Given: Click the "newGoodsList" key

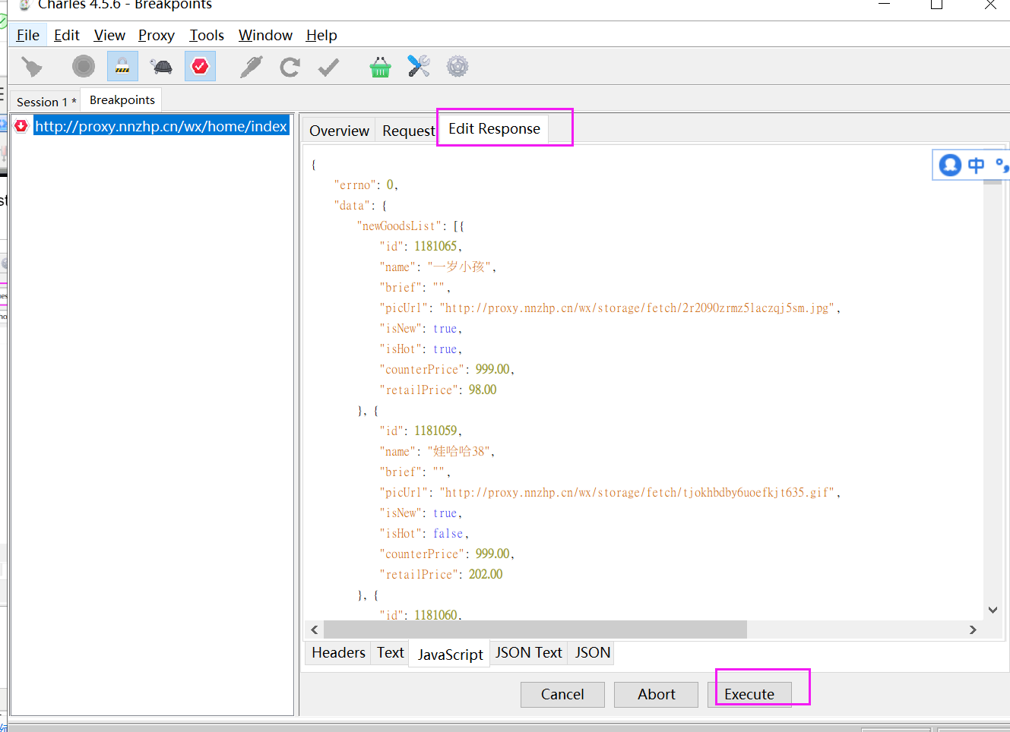Looking at the screenshot, I should click(x=399, y=226).
